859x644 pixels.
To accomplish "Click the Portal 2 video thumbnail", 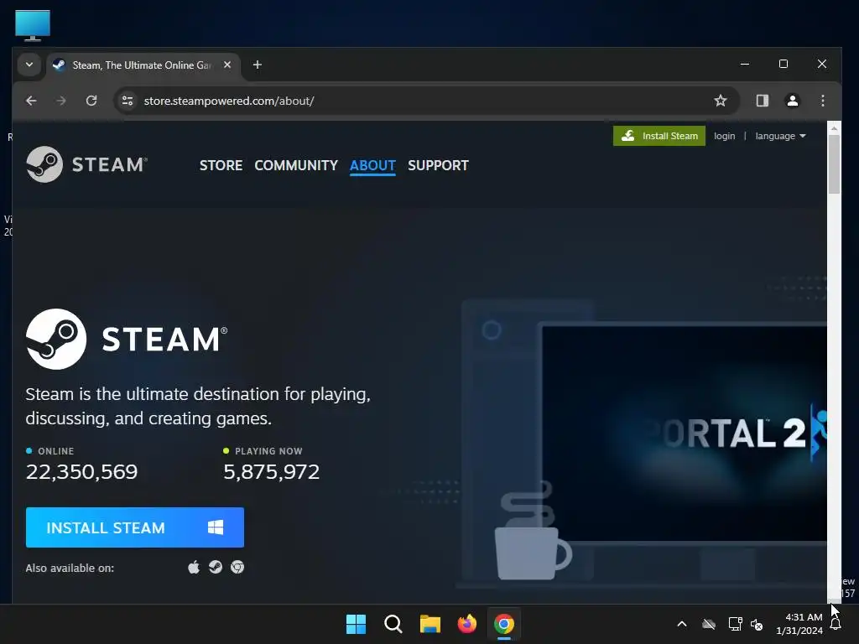I will [x=685, y=433].
